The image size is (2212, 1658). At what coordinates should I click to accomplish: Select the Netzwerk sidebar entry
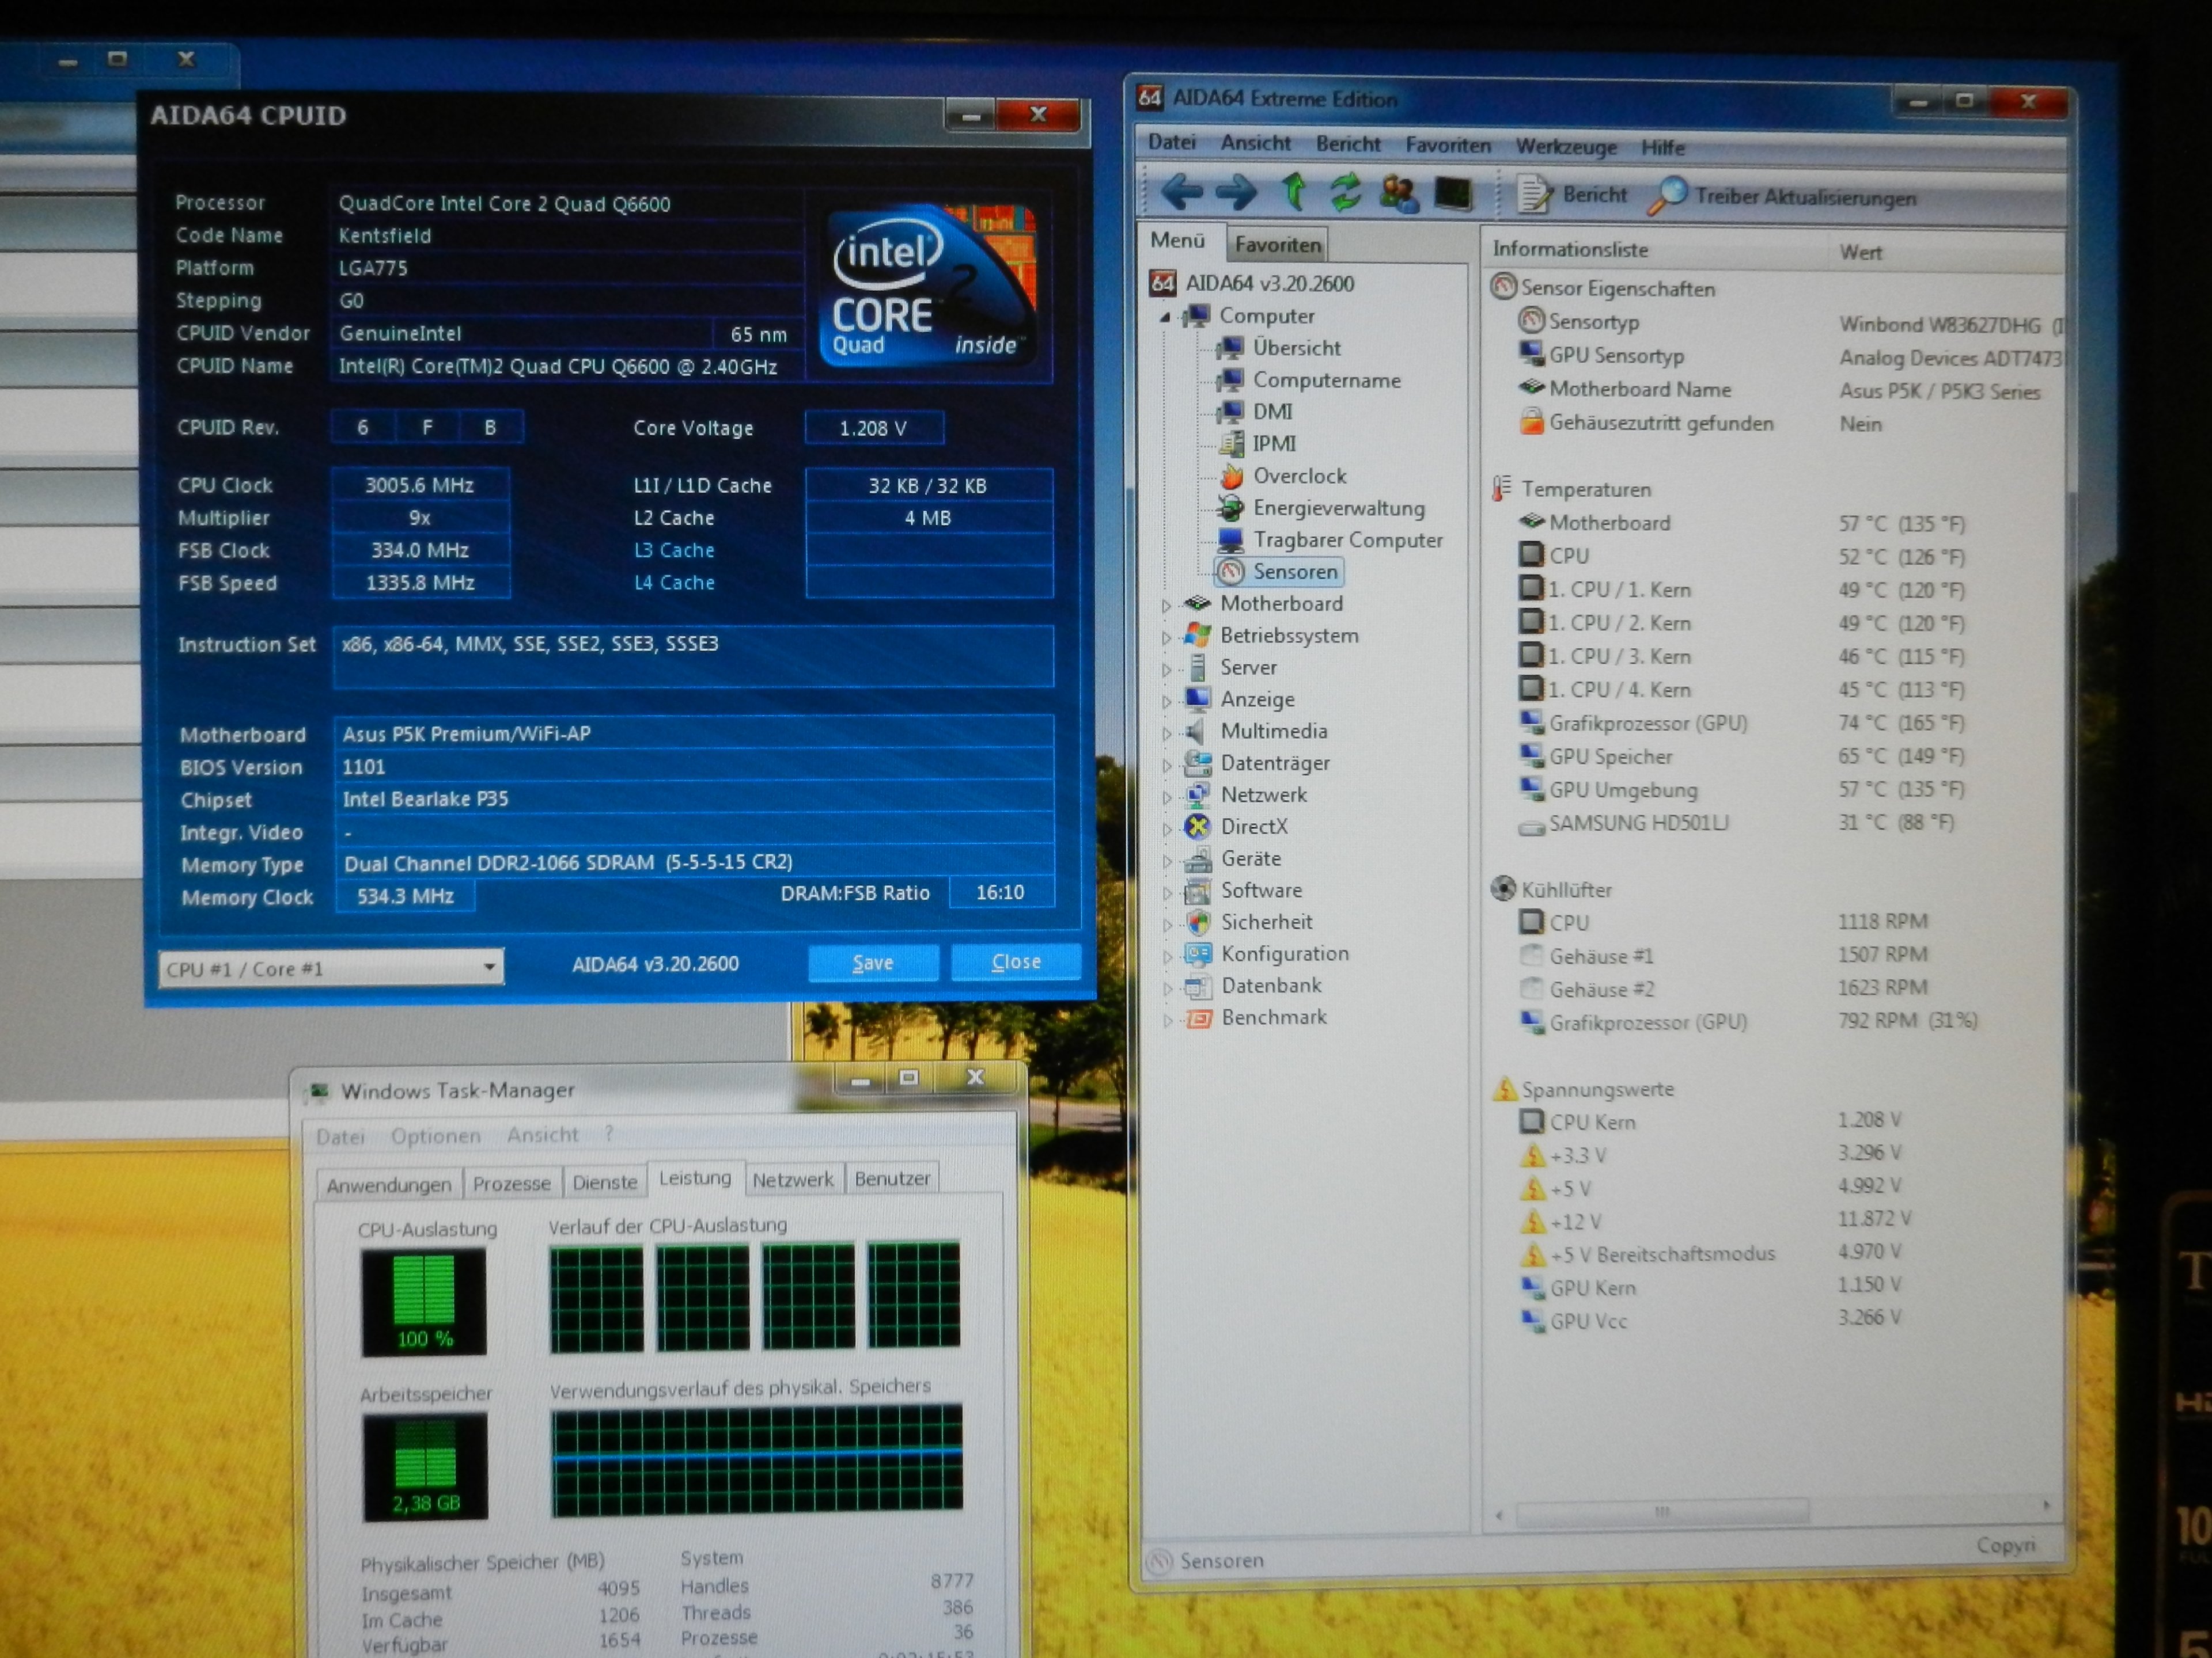(x=1265, y=794)
